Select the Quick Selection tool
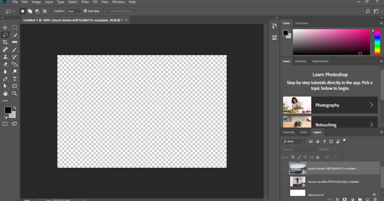The image size is (384, 201). tap(15, 35)
